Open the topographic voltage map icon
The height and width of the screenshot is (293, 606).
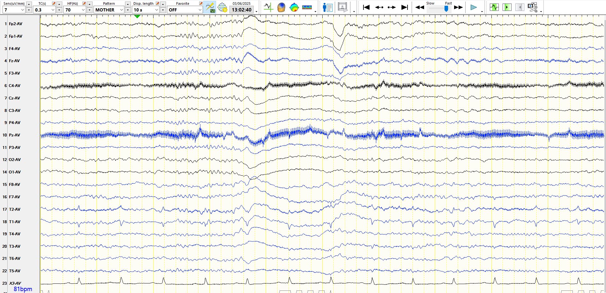tap(294, 7)
